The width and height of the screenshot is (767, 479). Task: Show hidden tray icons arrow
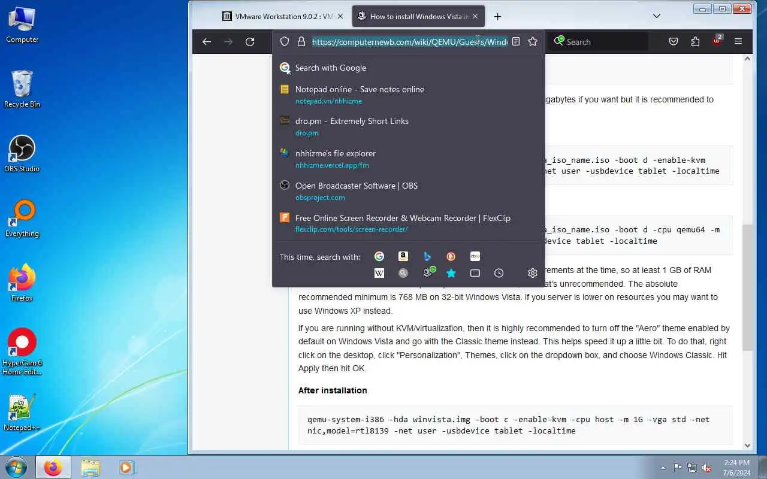663,468
